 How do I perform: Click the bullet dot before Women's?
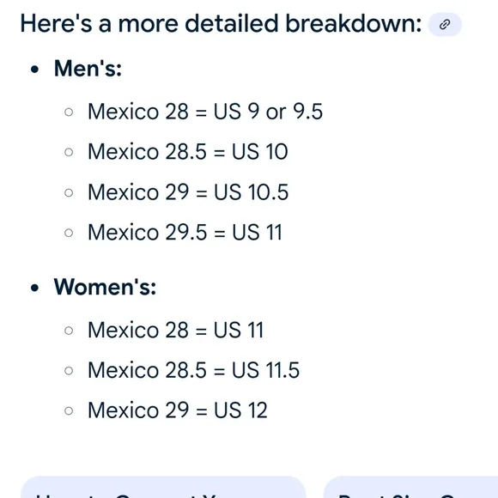click(34, 288)
